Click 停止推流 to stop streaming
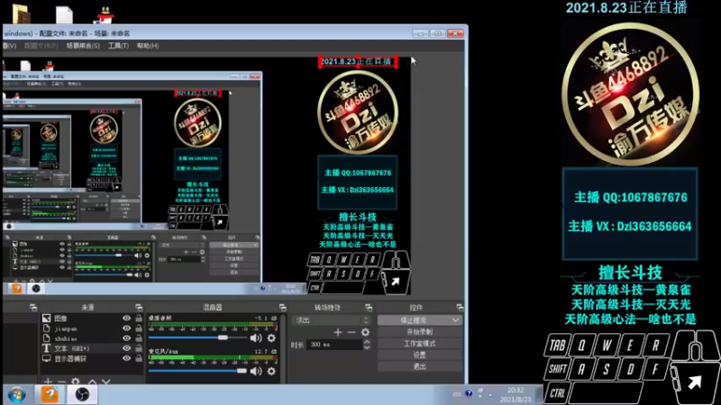 coord(414,320)
